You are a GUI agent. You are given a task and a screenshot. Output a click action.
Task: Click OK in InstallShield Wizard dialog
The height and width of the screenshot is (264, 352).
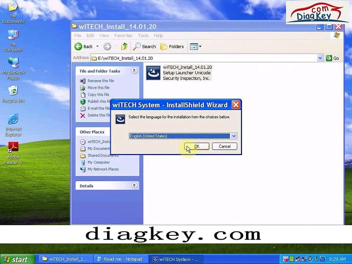[x=197, y=146]
